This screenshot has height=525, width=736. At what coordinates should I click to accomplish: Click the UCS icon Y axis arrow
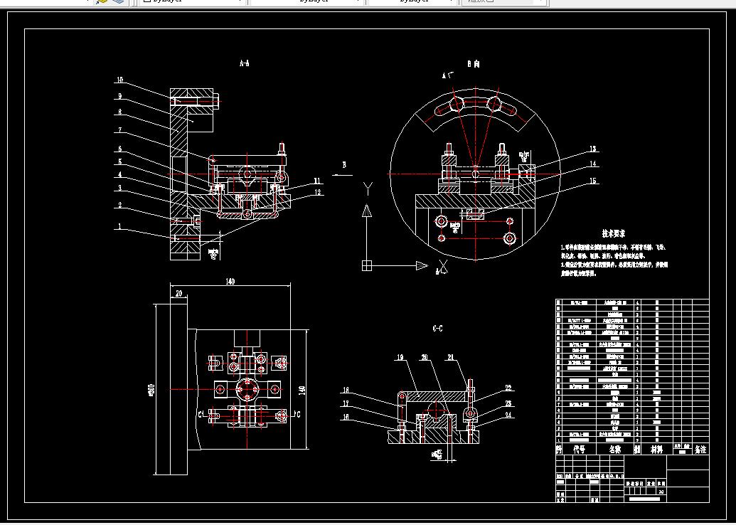[367, 211]
